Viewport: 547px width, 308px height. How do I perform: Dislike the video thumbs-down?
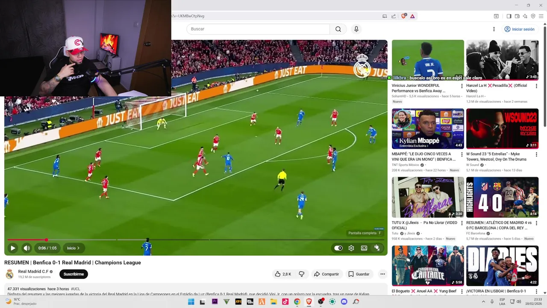coord(301,274)
